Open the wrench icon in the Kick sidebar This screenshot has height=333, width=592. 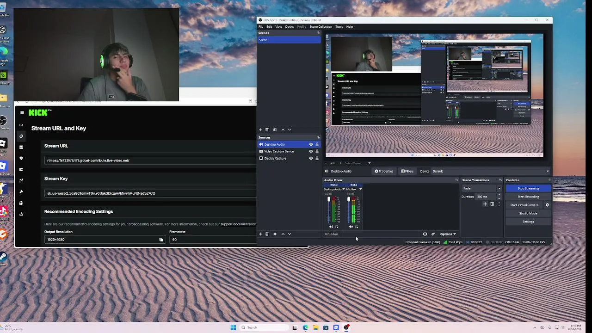click(x=21, y=191)
